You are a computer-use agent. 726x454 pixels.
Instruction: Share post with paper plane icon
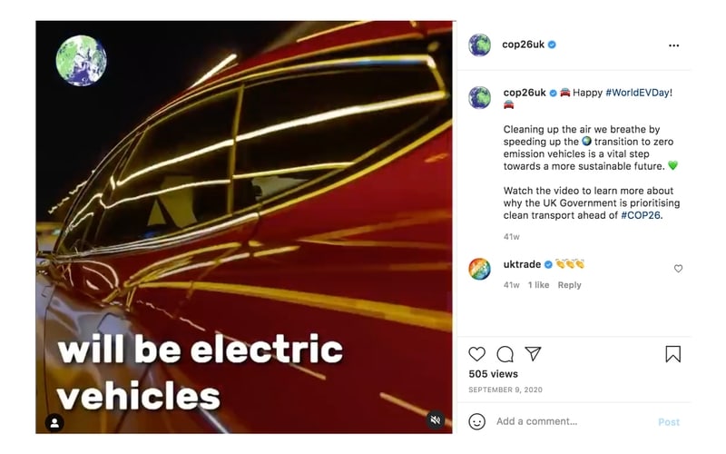tap(533, 354)
